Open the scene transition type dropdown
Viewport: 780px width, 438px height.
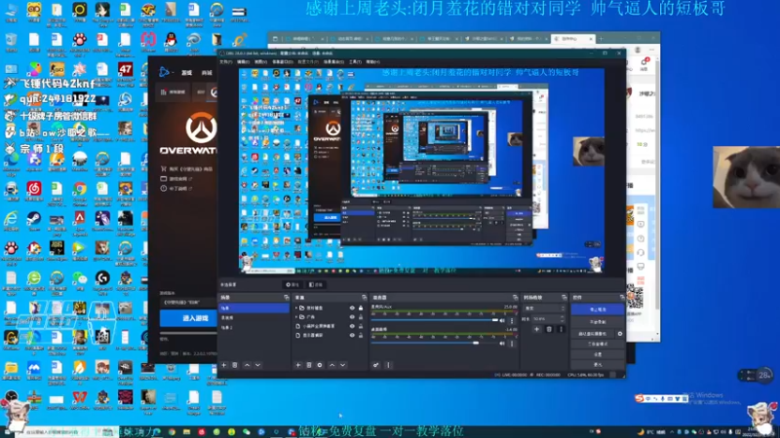click(x=545, y=309)
